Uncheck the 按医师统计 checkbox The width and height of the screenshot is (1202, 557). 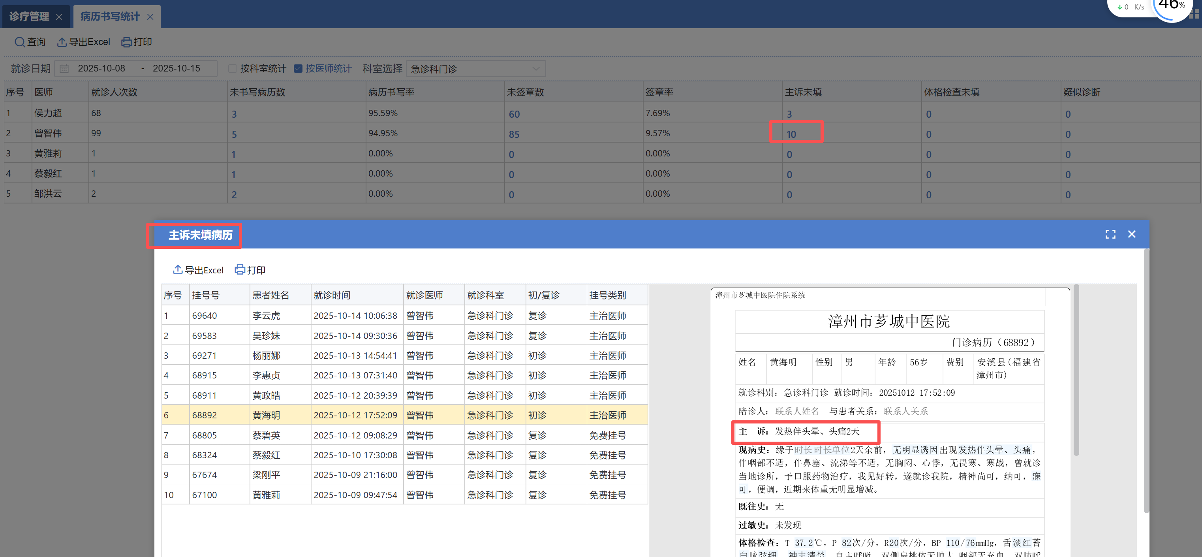pos(298,69)
